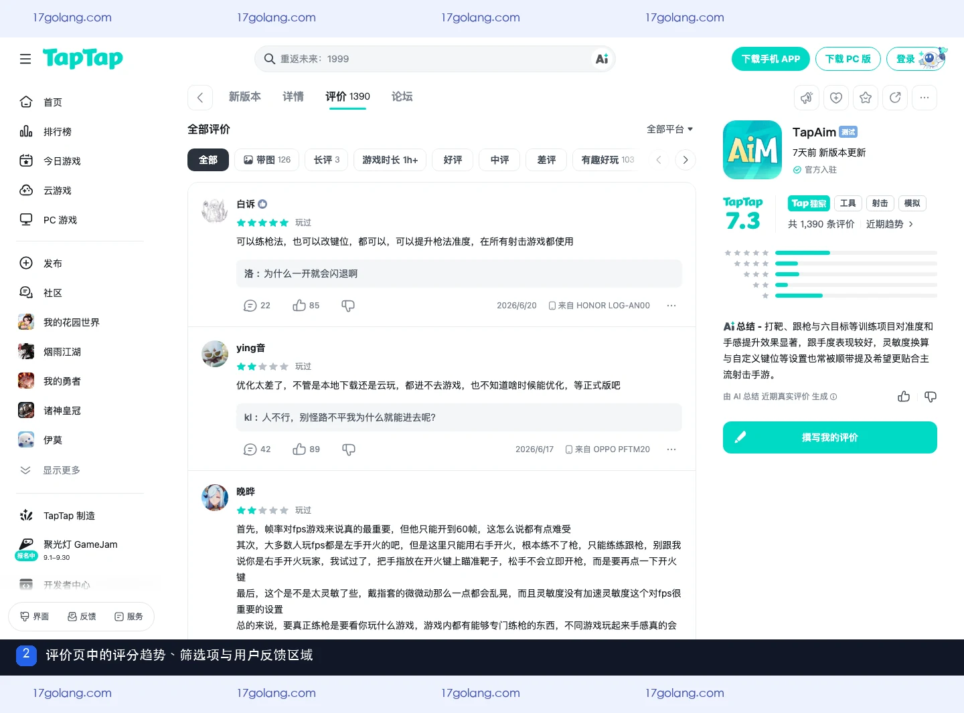The height and width of the screenshot is (713, 964).
Task: Thumbs down the AI summary
Action: point(931,397)
